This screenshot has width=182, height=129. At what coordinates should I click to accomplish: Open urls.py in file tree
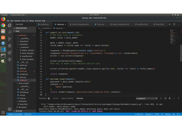point(22,95)
